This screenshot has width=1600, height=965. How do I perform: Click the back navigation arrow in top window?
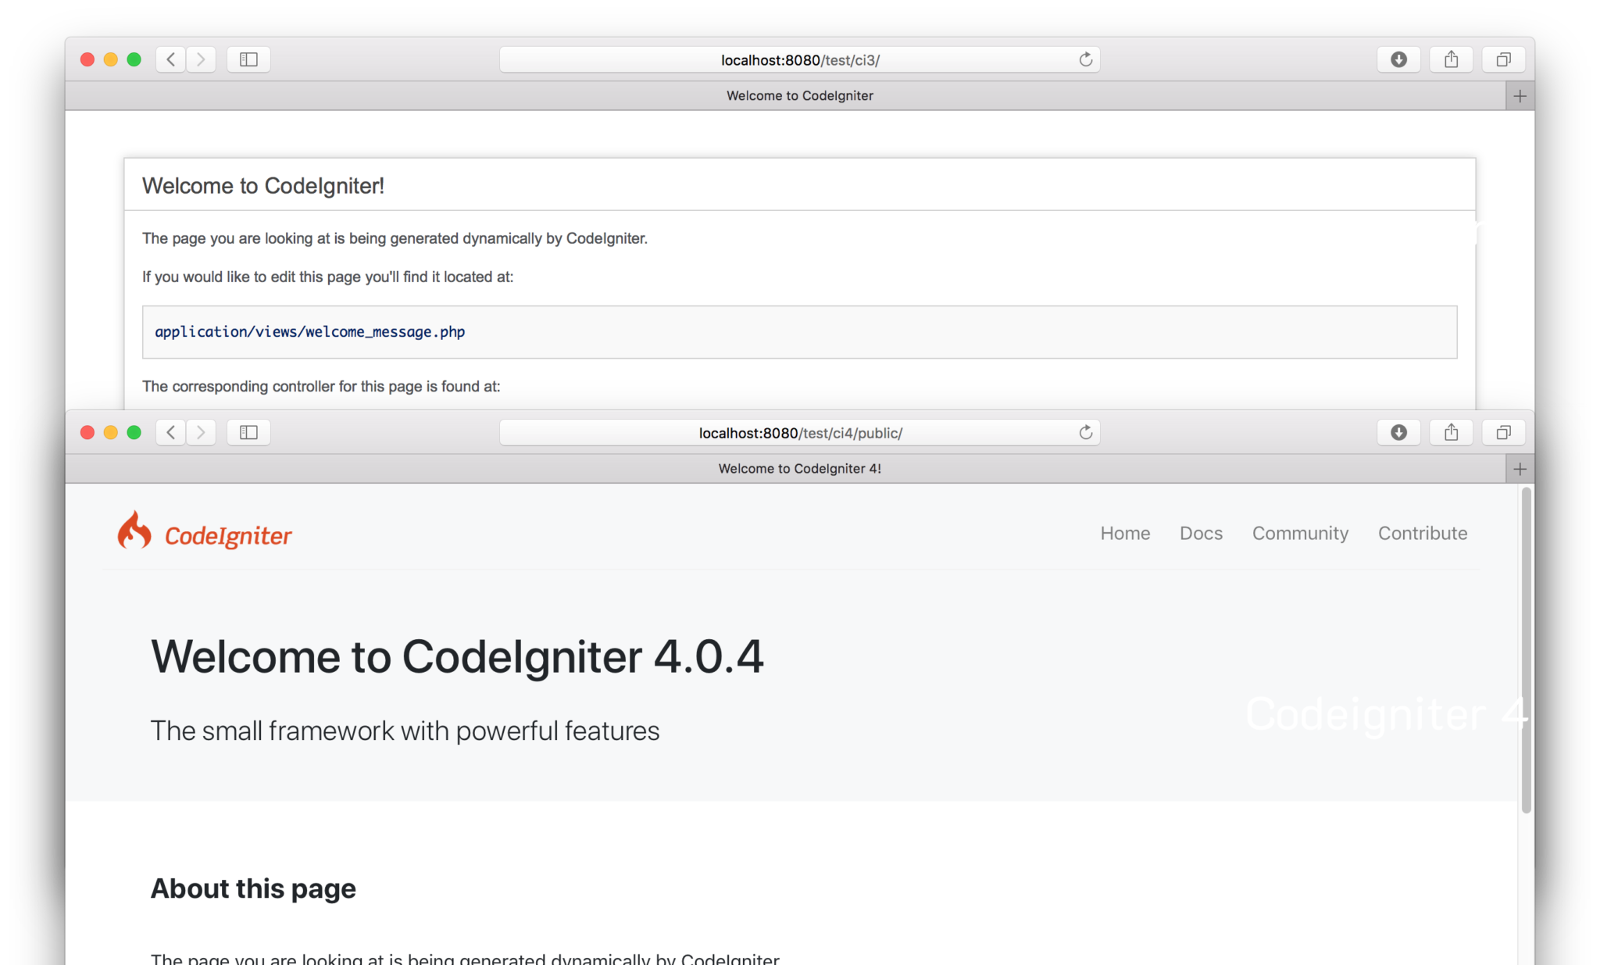point(170,59)
